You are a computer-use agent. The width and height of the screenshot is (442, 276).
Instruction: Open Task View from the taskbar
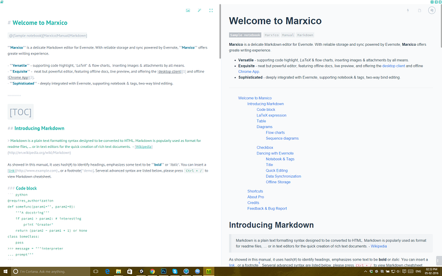point(96,272)
